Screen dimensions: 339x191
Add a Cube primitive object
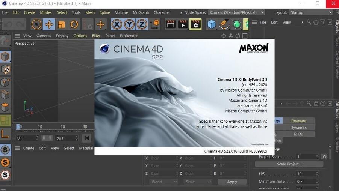tap(212, 24)
